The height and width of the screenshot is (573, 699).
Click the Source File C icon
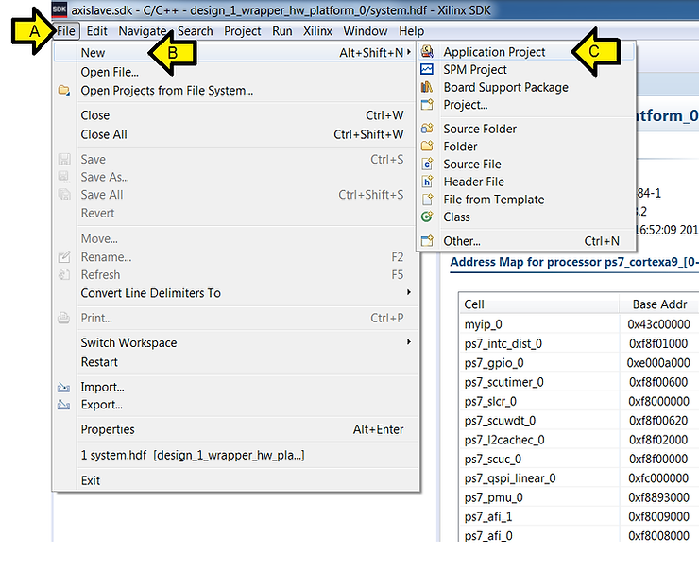(x=427, y=164)
